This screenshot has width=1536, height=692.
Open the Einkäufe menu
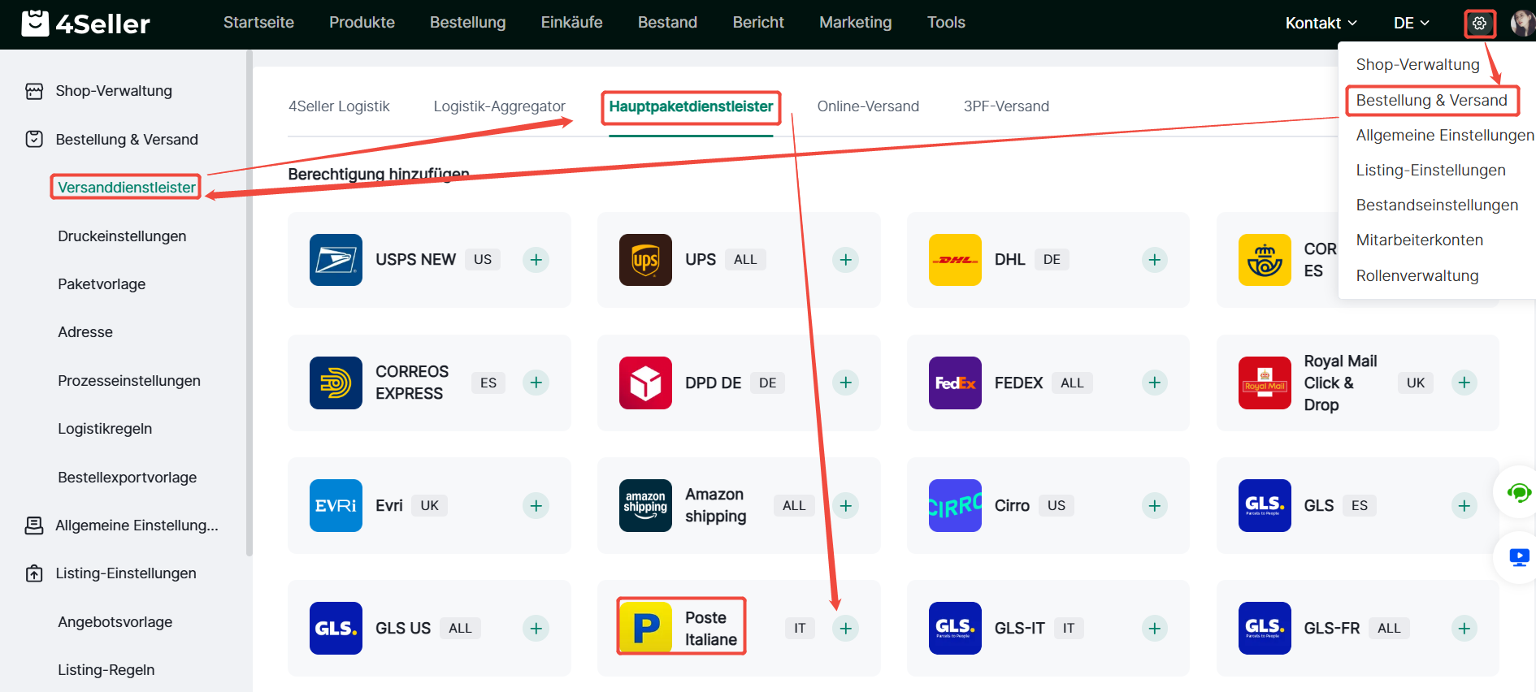tap(571, 23)
